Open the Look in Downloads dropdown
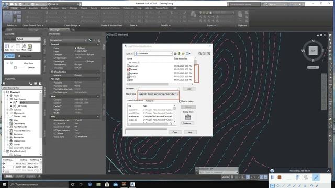This screenshot has width=335, height=188. pyautogui.click(x=153, y=54)
